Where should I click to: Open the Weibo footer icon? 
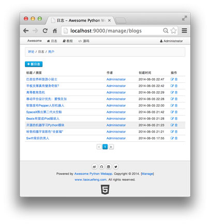pyautogui.click(x=94, y=167)
